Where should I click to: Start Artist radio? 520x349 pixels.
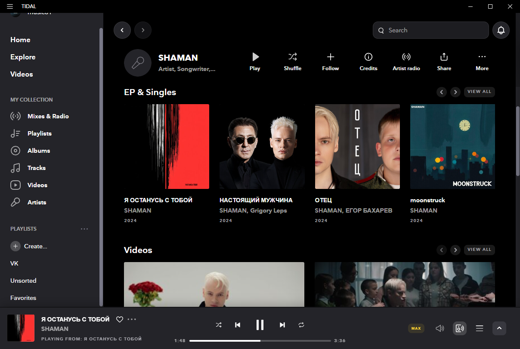(x=406, y=62)
